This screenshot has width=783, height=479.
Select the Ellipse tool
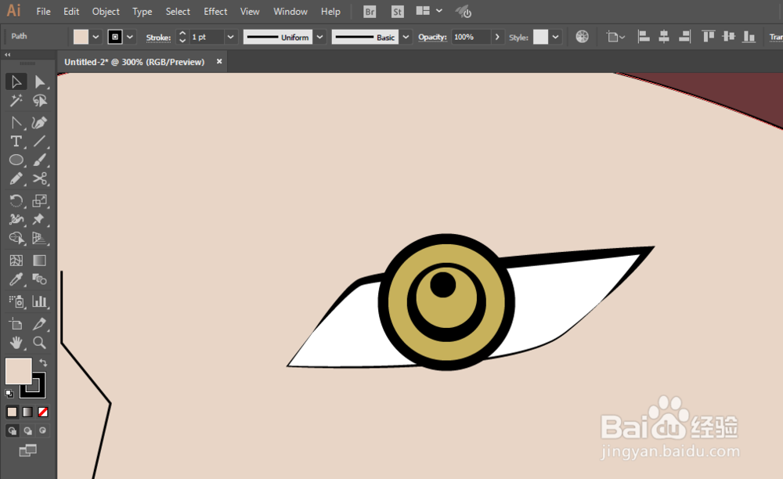tap(16, 160)
